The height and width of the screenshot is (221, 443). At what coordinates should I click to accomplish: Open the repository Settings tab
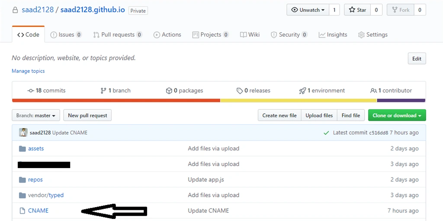pyautogui.click(x=373, y=34)
